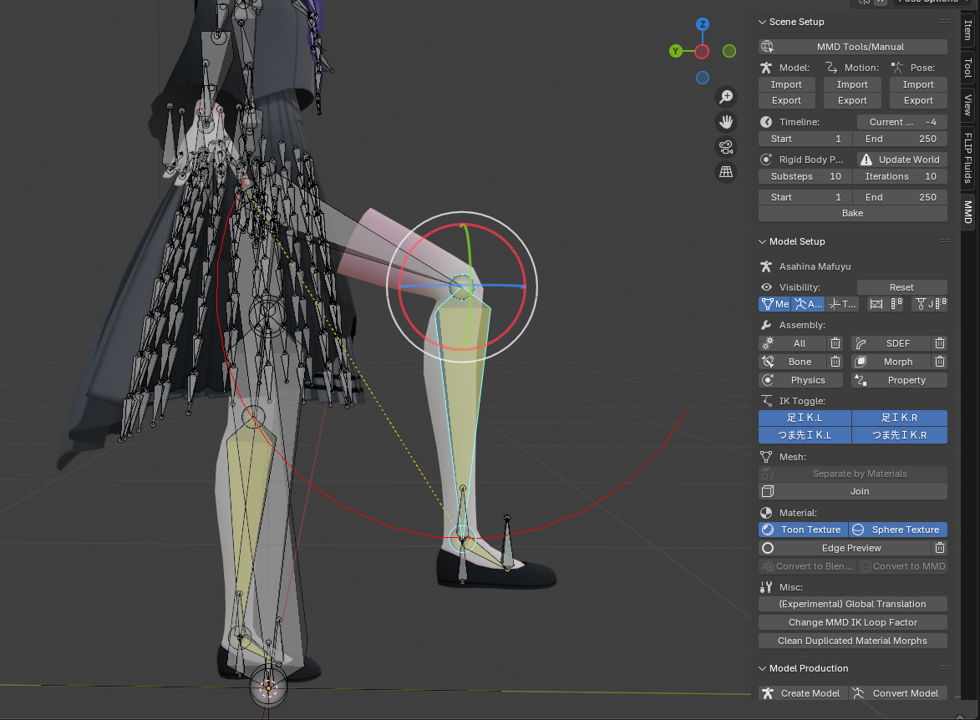Click the red X axis gizmo circle
Screen dimensions: 980x720
coord(702,52)
